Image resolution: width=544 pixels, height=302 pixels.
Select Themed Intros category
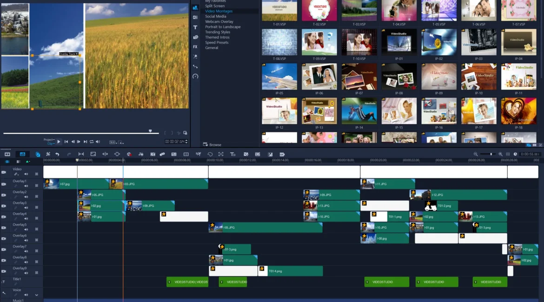coord(217,37)
